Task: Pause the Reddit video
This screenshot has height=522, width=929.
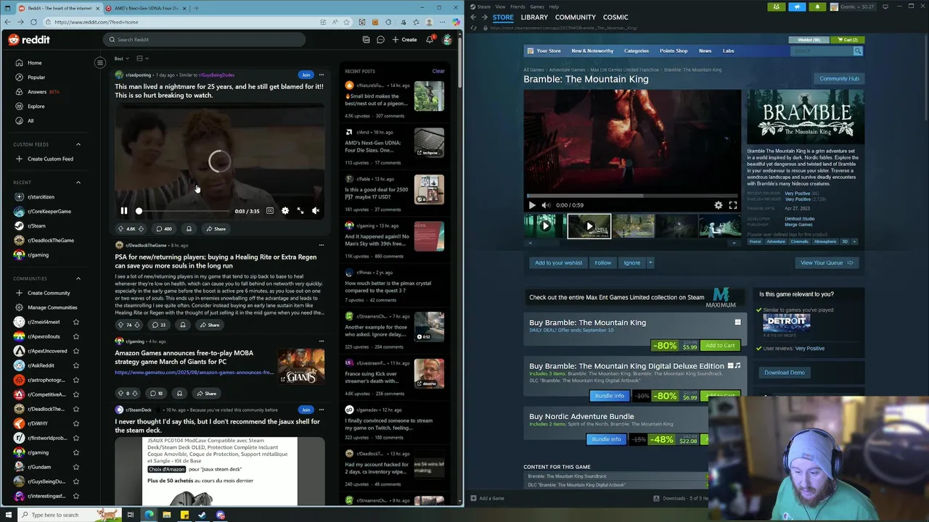Action: tap(124, 211)
